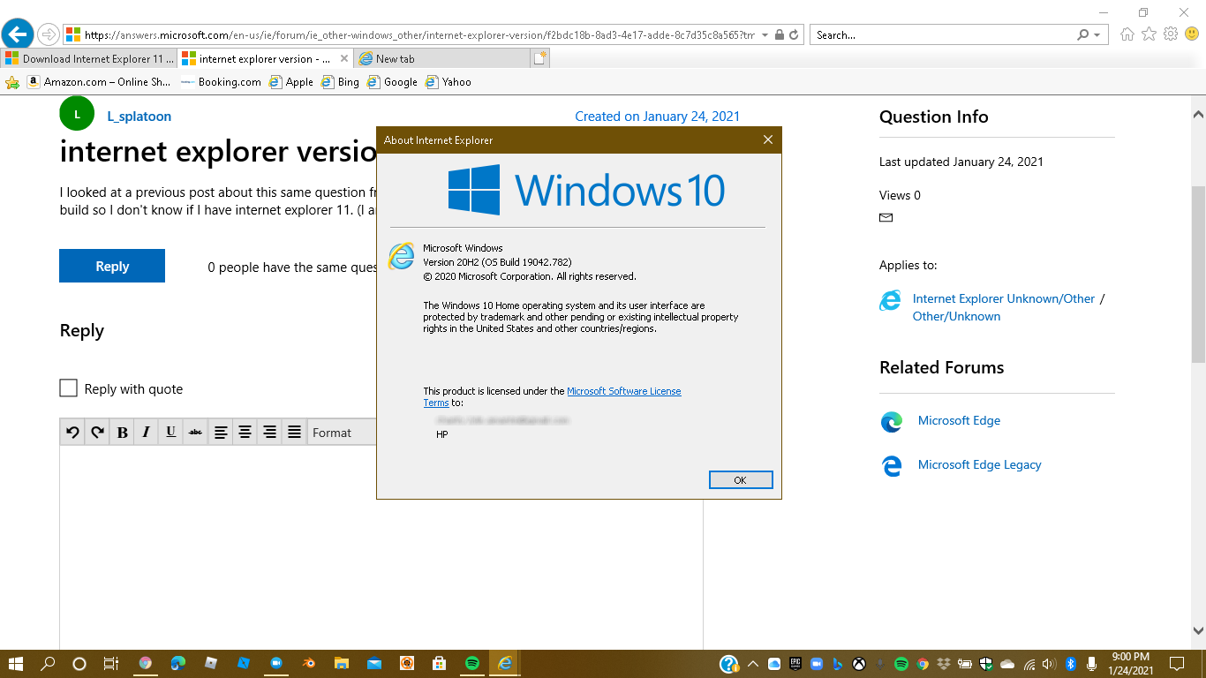Open Spotify from the taskbar
1206x678 pixels.
tap(472, 663)
